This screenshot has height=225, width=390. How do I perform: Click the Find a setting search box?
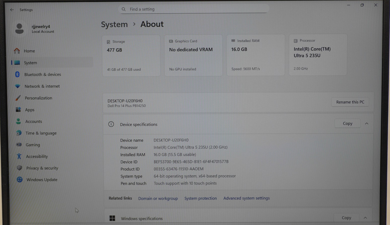[x=194, y=9]
